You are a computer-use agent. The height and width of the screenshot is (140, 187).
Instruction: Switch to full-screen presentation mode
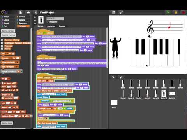[x=121, y=12]
